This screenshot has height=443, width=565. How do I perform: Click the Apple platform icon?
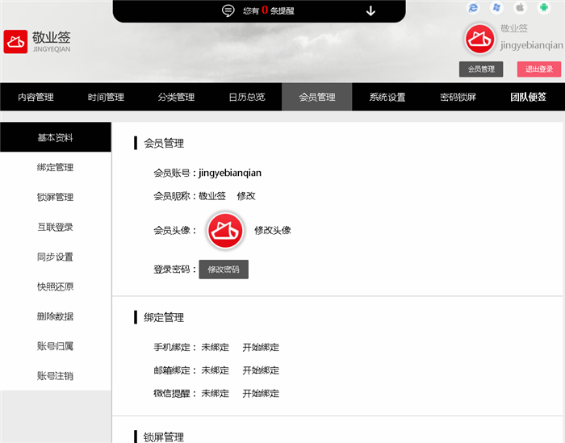(x=520, y=8)
